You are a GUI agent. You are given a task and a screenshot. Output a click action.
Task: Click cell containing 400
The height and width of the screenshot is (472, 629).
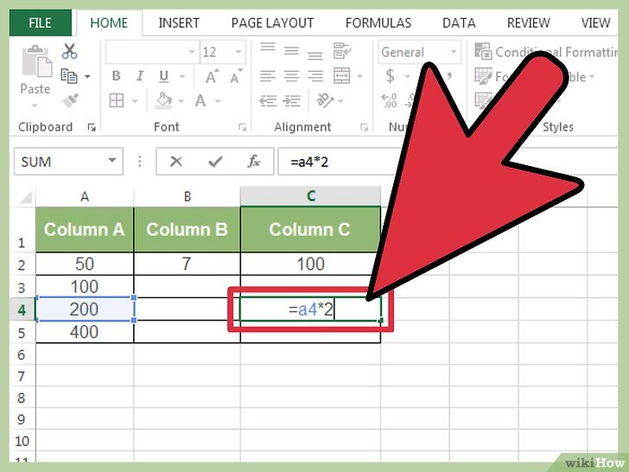pyautogui.click(x=85, y=332)
